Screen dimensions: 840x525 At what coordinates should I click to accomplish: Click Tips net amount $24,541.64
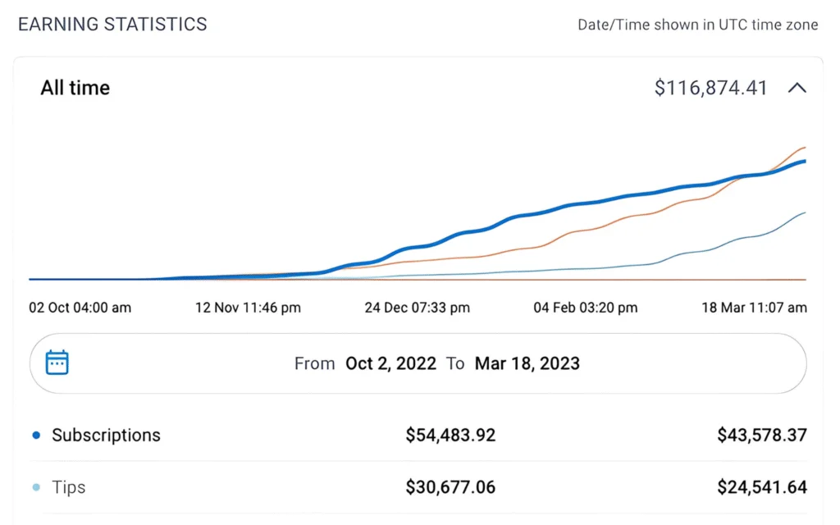761,487
